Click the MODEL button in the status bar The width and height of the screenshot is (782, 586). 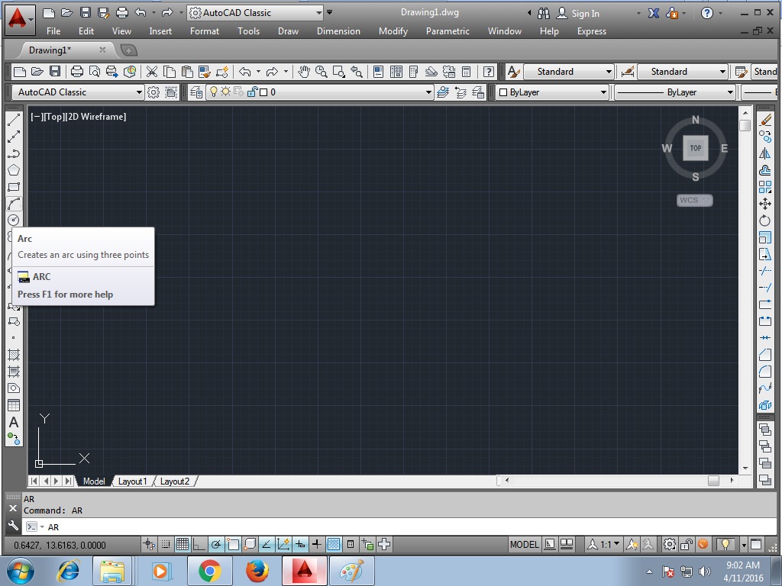tap(524, 544)
